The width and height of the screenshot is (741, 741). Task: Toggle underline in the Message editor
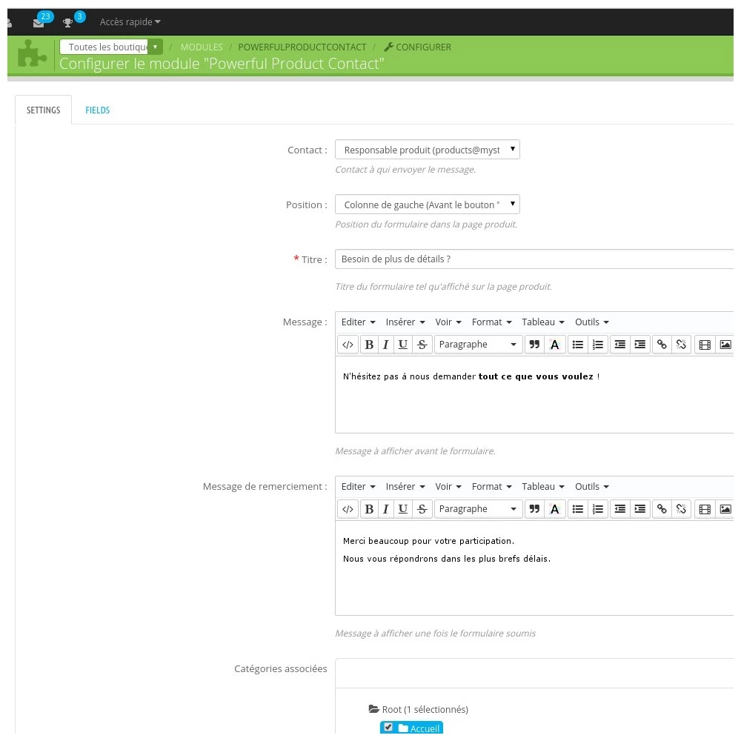[402, 345]
